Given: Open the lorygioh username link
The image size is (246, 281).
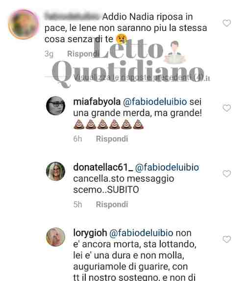Looking at the screenshot, I should pos(90,233).
